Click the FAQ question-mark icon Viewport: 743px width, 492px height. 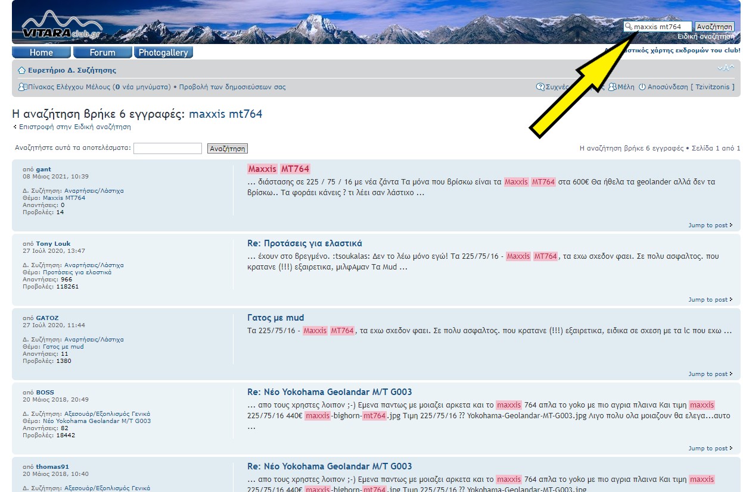click(540, 87)
